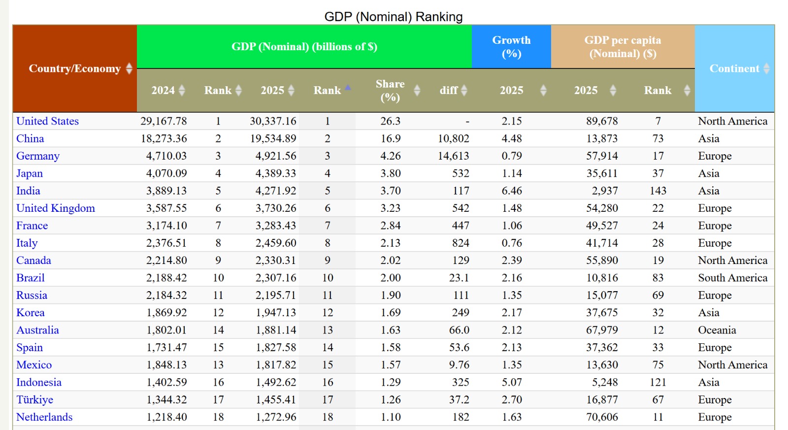Select Italy growth value 0.76
The width and height of the screenshot is (788, 430).
512,243
